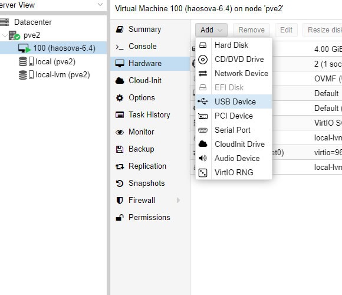Choose Network Device from Add menu
342x295 pixels.
[234, 73]
